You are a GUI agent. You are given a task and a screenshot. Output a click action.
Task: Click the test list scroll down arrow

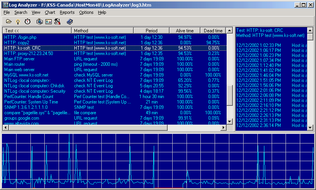(230, 122)
